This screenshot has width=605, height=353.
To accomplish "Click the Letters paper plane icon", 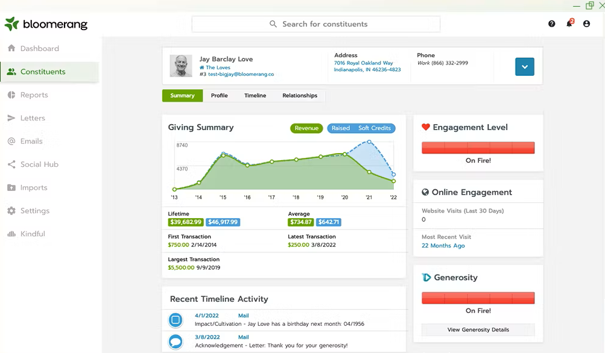I will click(11, 118).
